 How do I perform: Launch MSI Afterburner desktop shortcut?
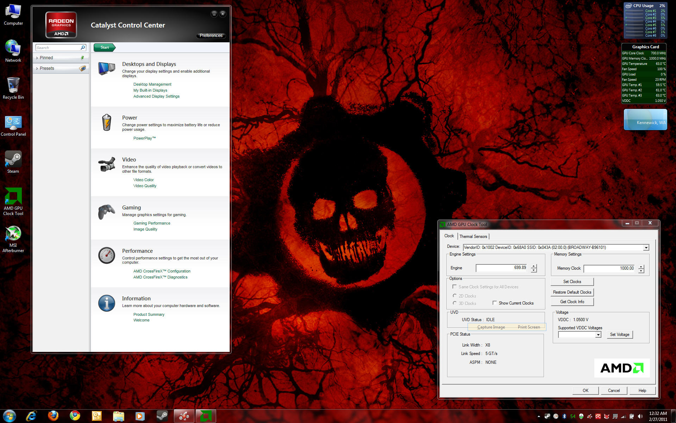13,239
